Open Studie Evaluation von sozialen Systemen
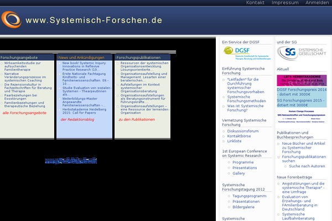 tap(86, 91)
